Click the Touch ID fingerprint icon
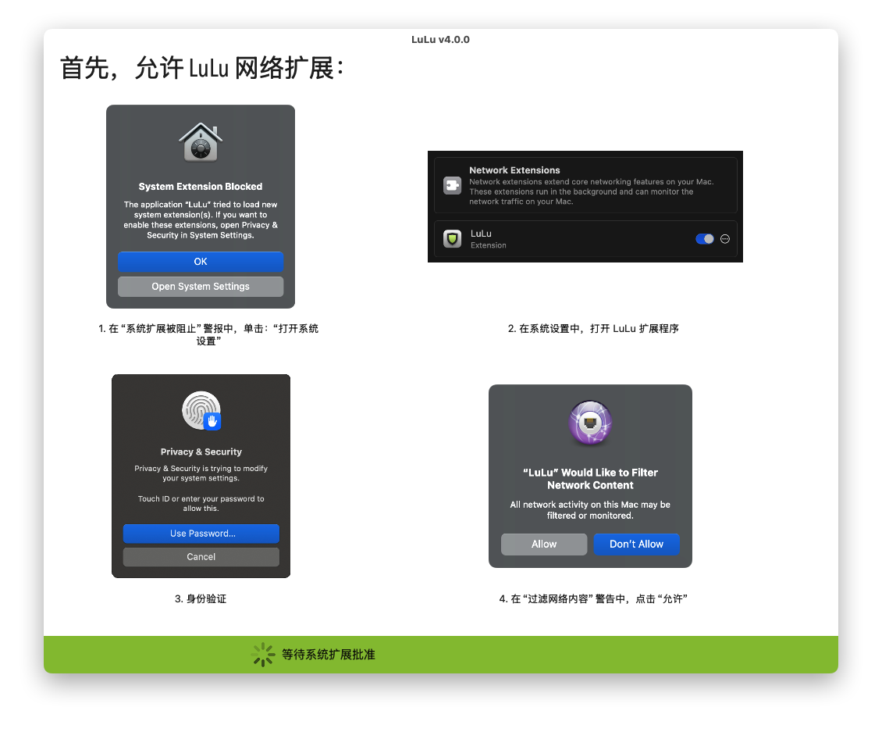 tap(201, 410)
